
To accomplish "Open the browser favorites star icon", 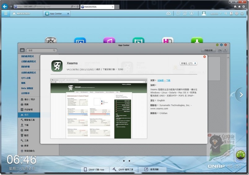I will coord(239,7).
